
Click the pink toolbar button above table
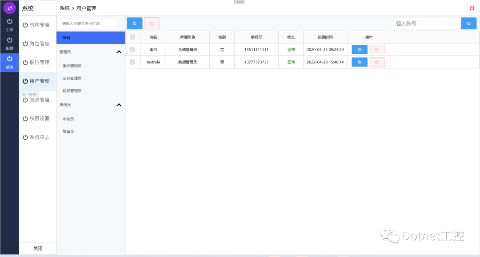152,23
